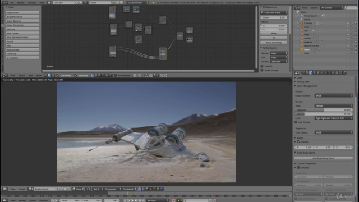This screenshot has height=202, width=359.
Task: Adjust the Exposure slider
Action: [324, 110]
